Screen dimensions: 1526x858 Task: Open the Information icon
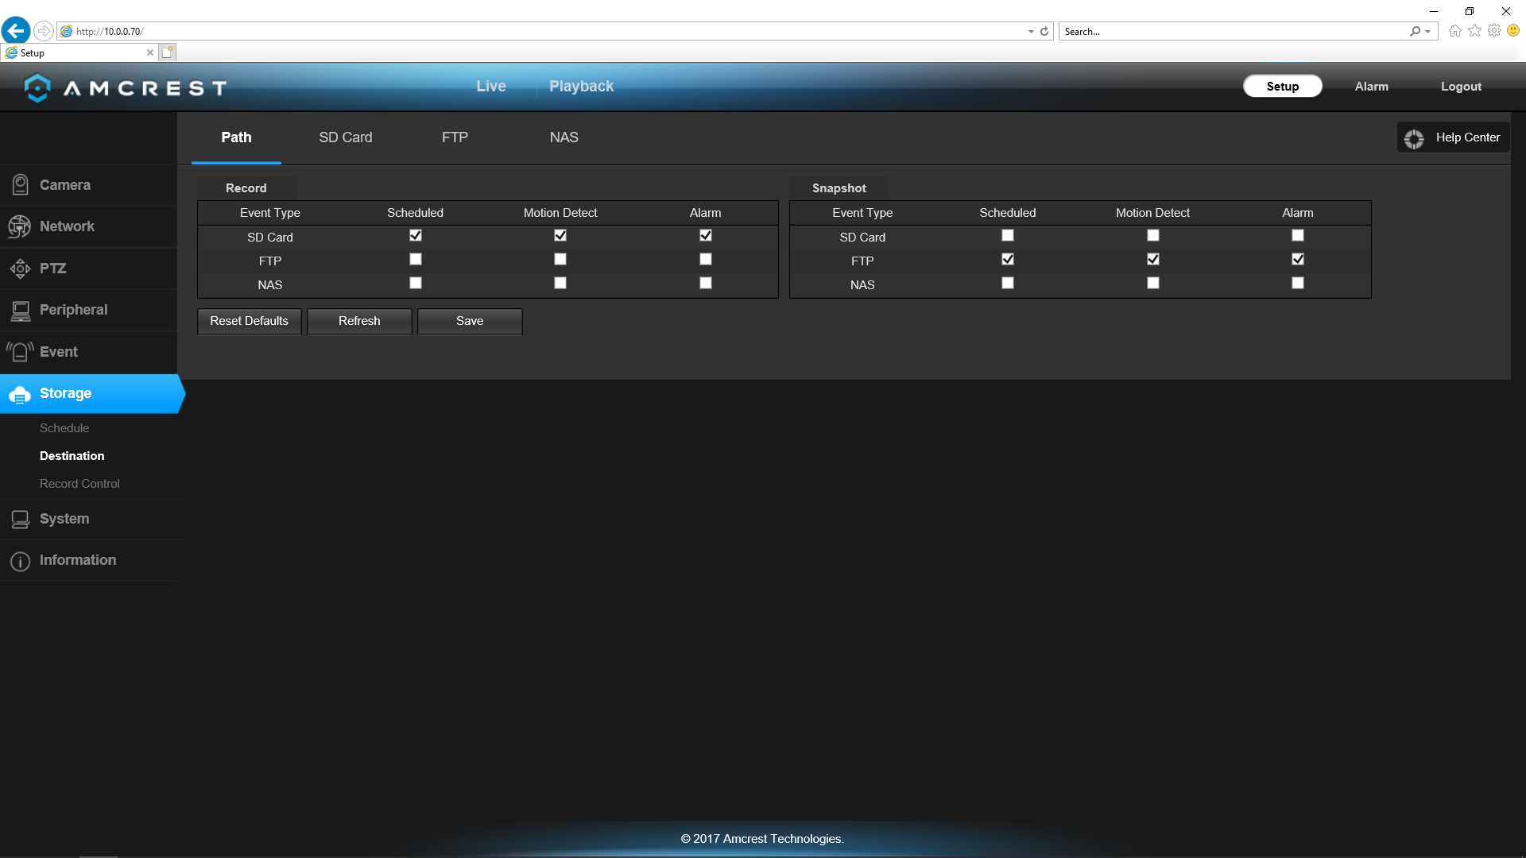tap(21, 561)
